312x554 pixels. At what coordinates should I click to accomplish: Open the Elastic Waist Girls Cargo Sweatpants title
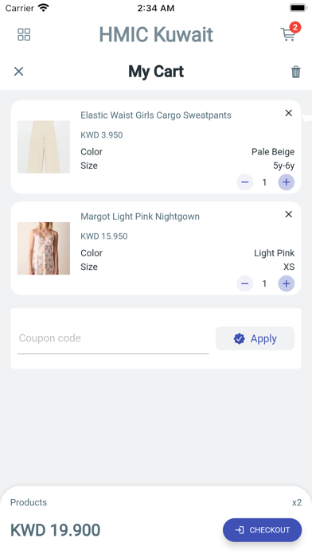tap(156, 115)
